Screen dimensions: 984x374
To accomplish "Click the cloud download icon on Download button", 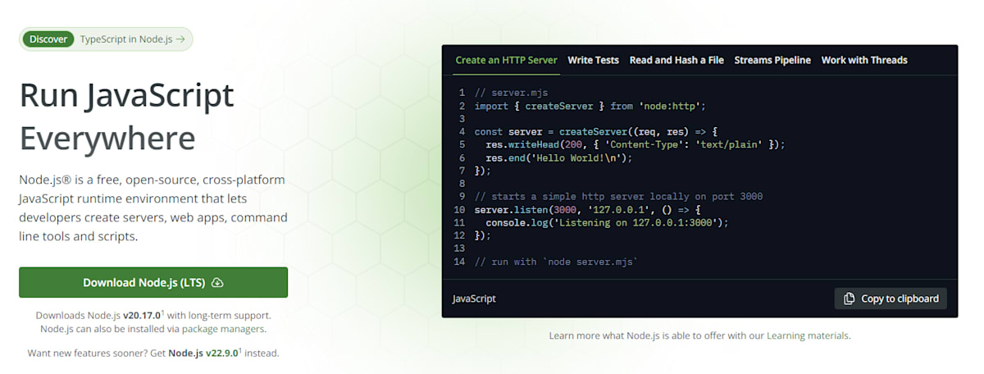I will click(217, 282).
